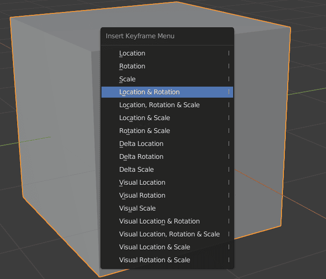Select Visual Location, Rotation & Scale
The width and height of the screenshot is (326, 279).
[167, 234]
